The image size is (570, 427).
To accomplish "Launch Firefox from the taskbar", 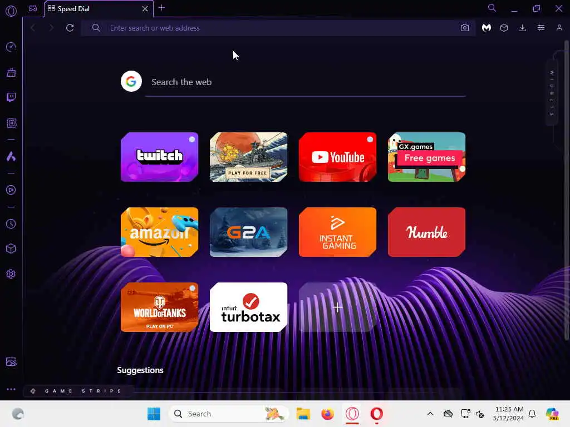I will (327, 414).
